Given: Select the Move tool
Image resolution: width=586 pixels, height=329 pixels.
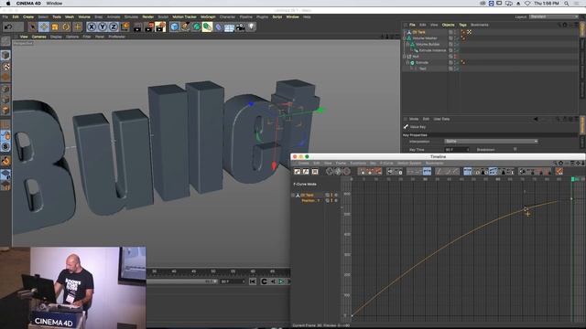Looking at the screenshot, I should pyautogui.click(x=44, y=27).
